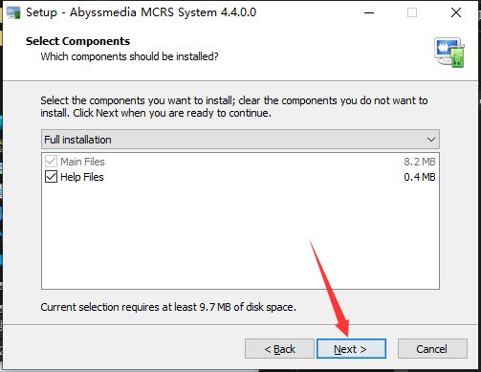Go to previous step with < Back
The width and height of the screenshot is (481, 372).
279,349
